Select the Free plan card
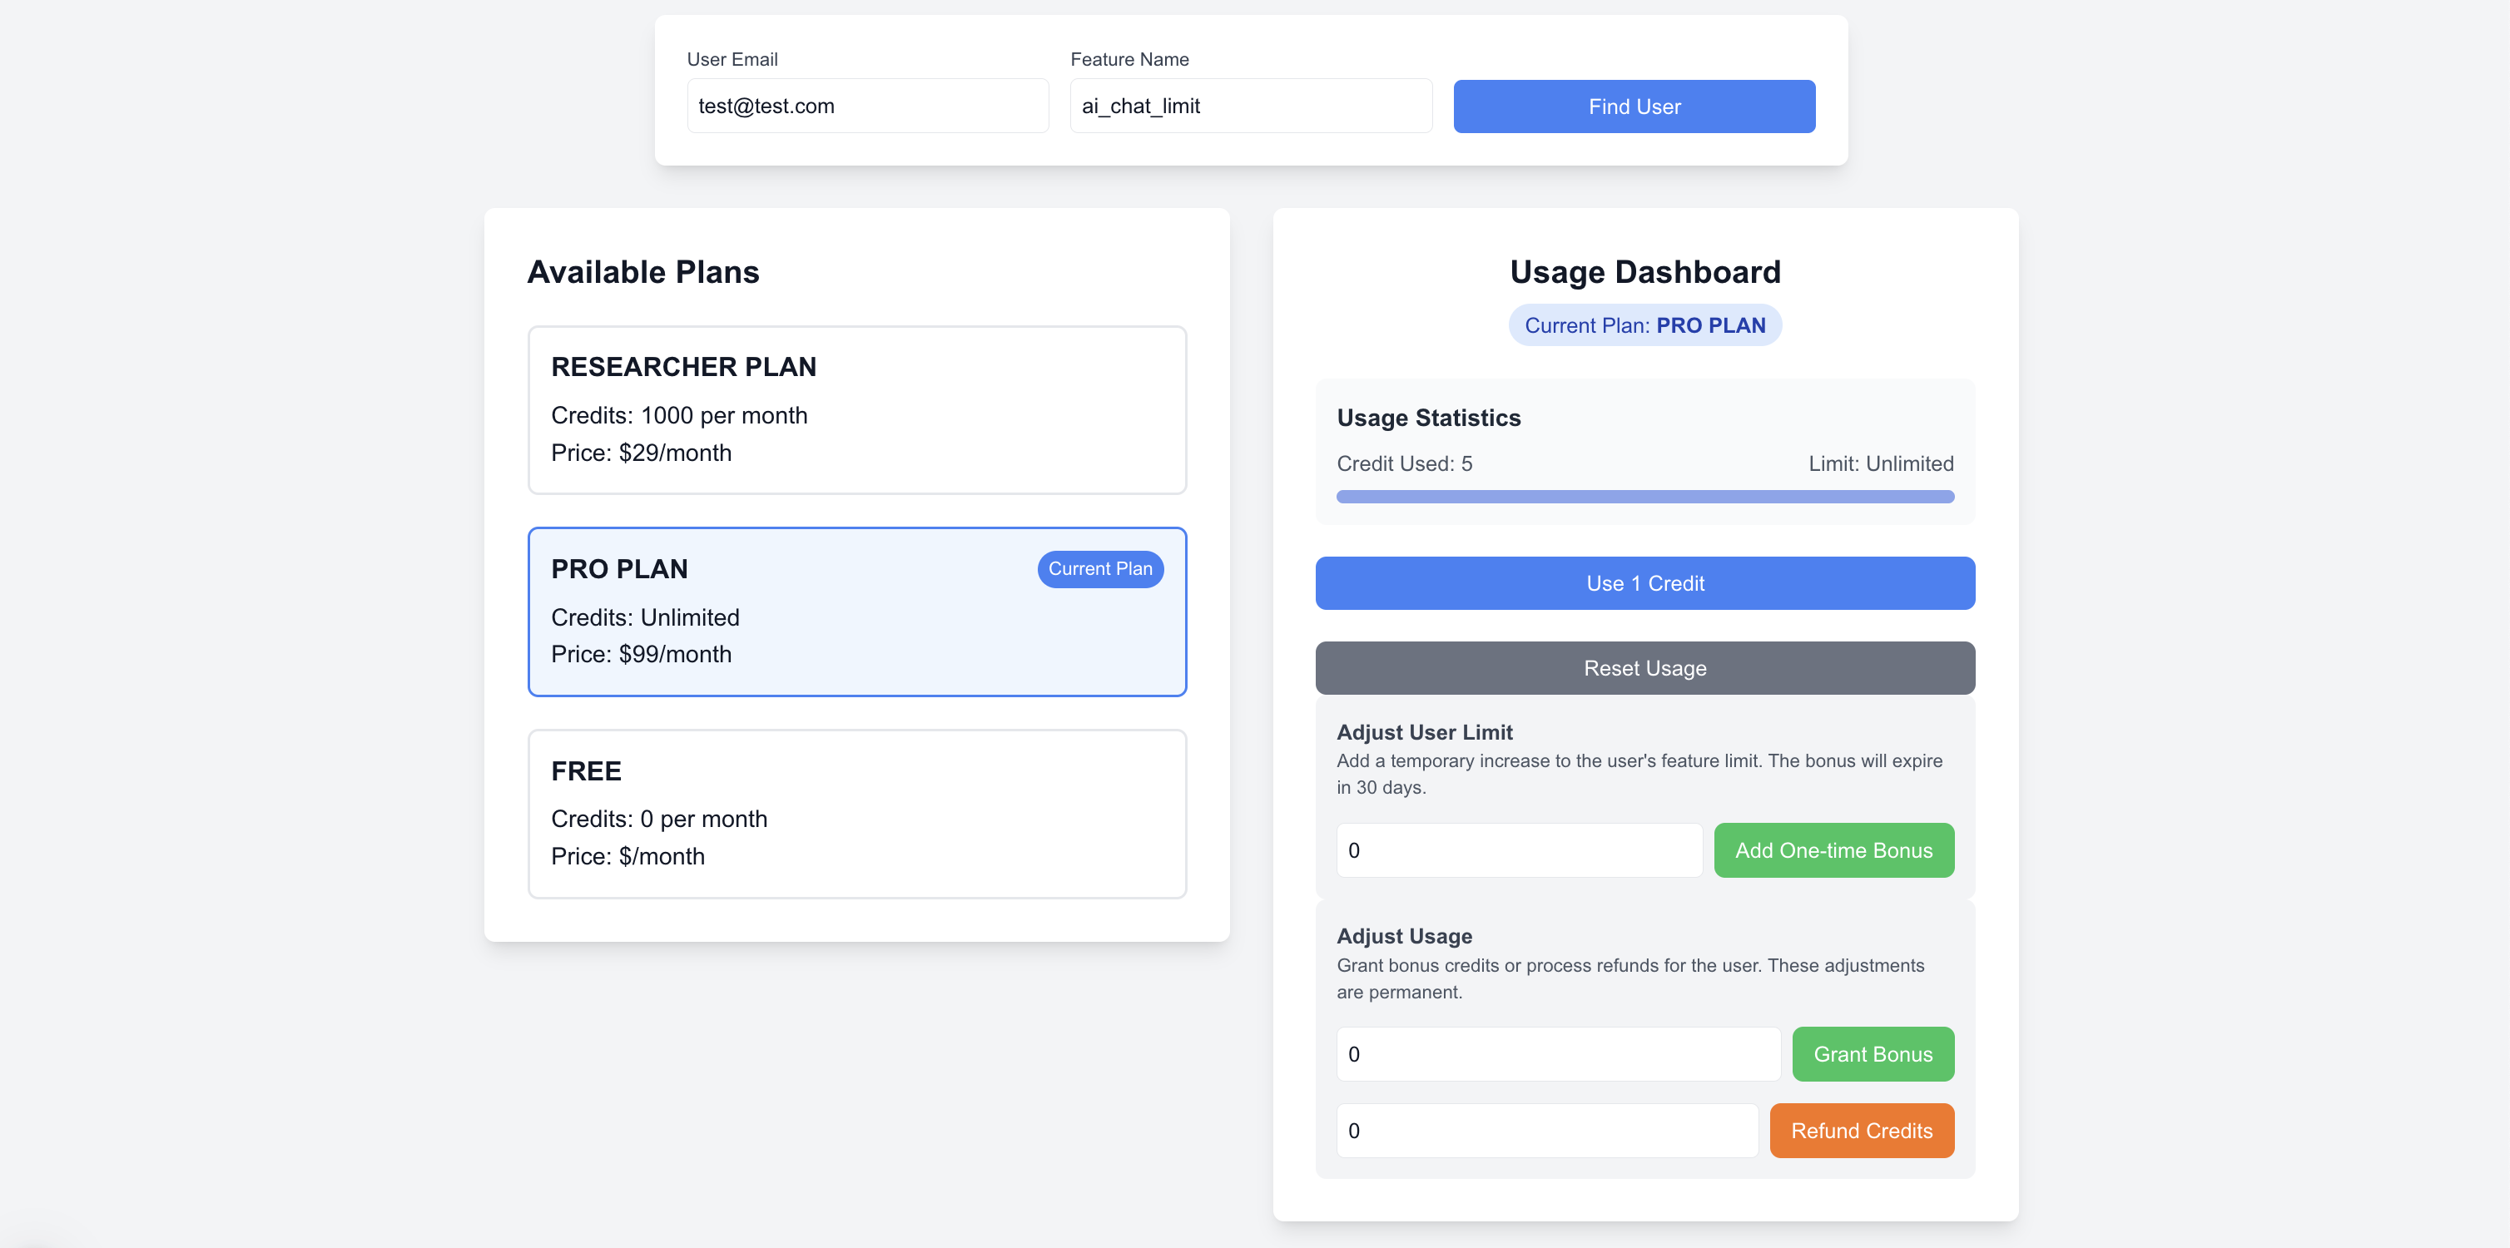This screenshot has height=1248, width=2510. [x=856, y=814]
